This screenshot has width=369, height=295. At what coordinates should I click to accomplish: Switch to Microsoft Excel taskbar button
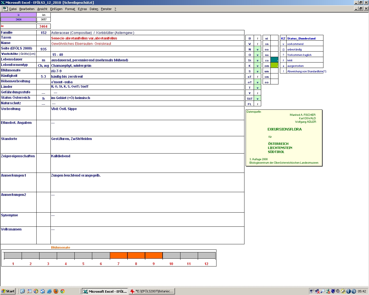(105, 291)
